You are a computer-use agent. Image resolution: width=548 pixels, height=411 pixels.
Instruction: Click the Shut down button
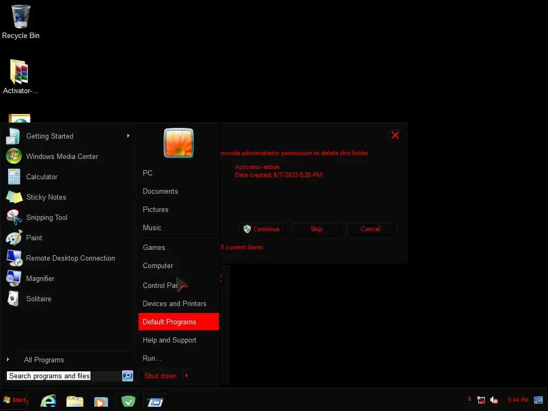point(161,376)
